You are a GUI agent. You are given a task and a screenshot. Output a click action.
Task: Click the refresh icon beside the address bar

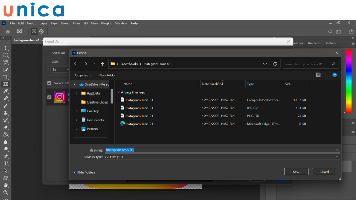coord(275,64)
